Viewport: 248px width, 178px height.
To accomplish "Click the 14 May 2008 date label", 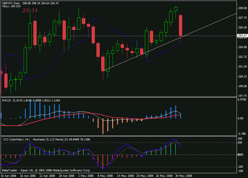I will point(125,176).
